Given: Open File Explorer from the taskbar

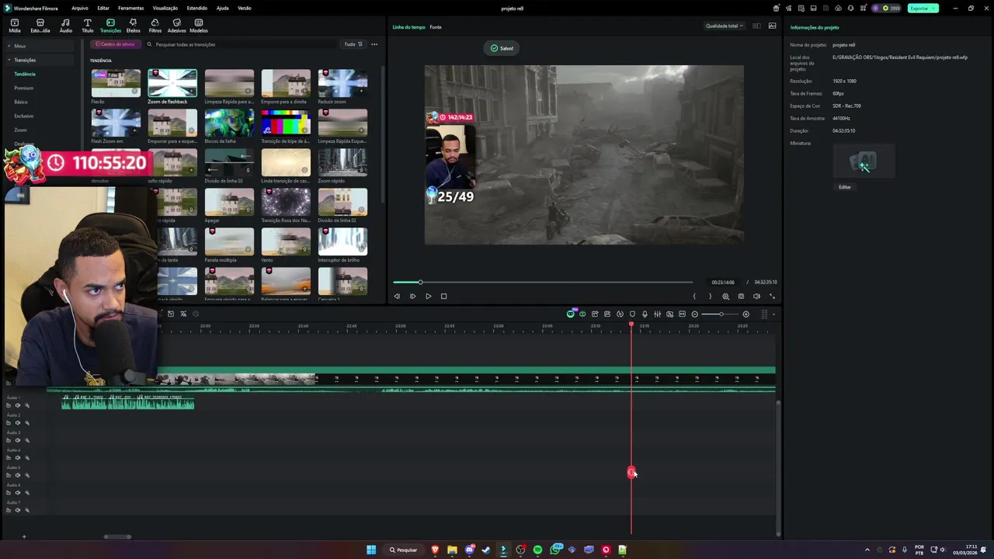Looking at the screenshot, I should 452,550.
